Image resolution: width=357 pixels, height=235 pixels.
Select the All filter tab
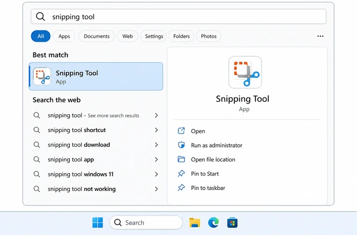point(41,36)
